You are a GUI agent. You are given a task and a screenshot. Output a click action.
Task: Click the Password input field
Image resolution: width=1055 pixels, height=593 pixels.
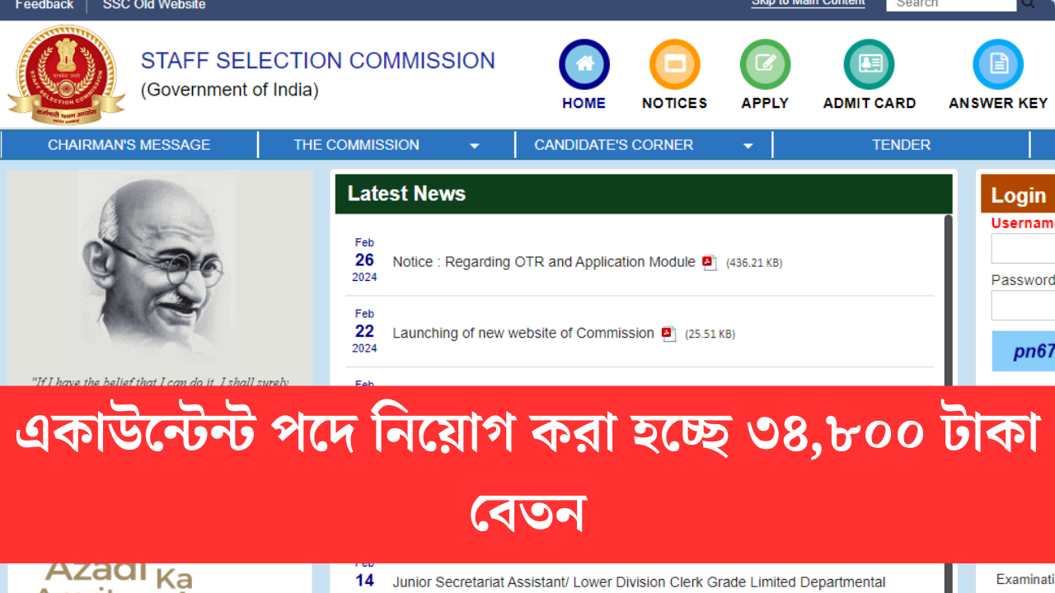coord(1023,306)
